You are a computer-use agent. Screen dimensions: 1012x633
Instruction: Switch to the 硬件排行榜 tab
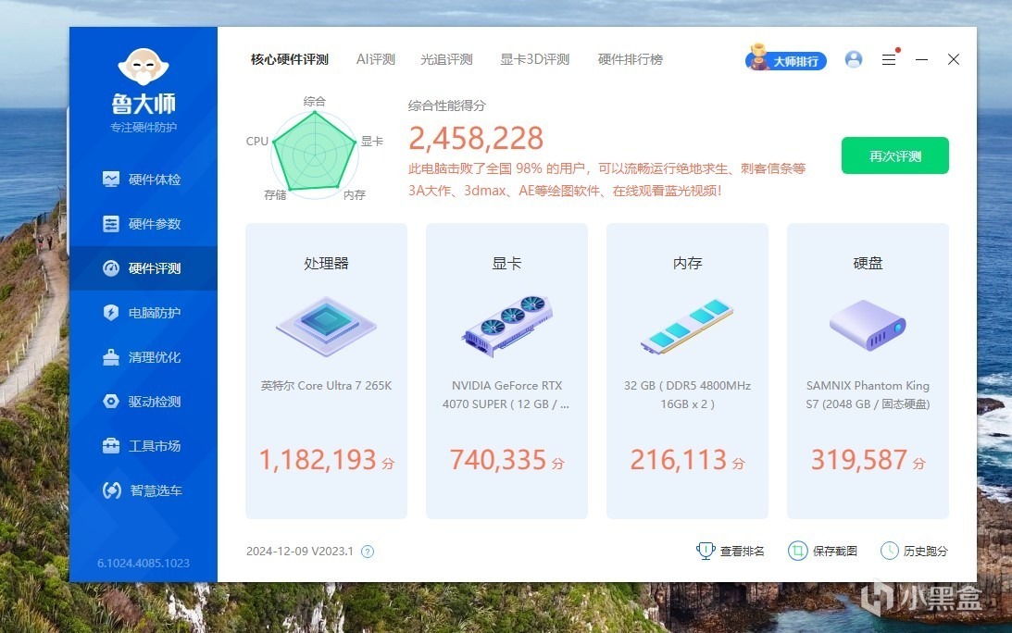[x=631, y=59]
